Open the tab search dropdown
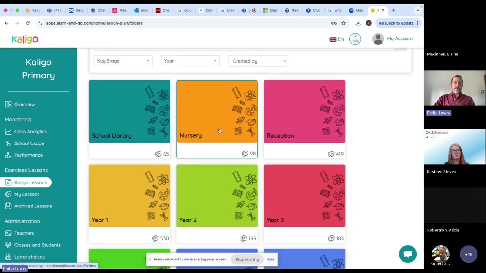 [418, 10]
